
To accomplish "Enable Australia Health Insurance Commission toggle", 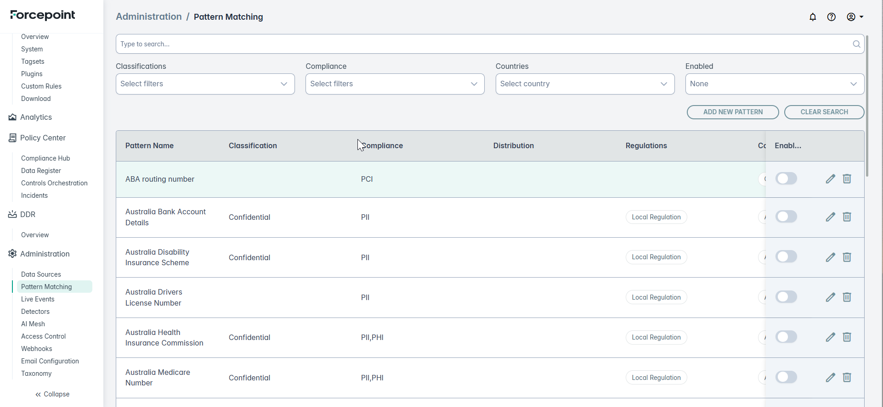I will click(786, 337).
